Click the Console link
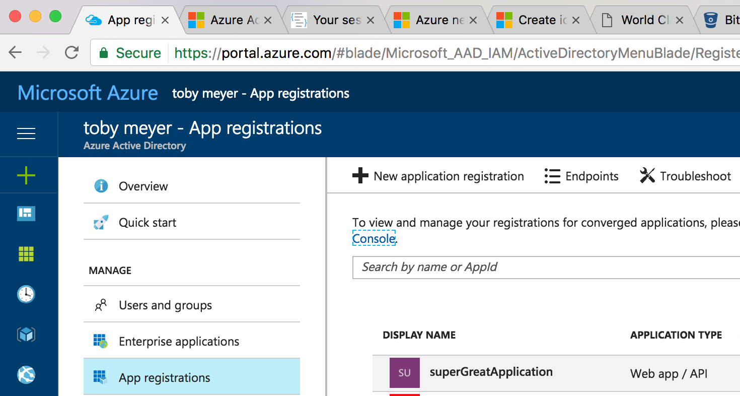This screenshot has height=396, width=740. (x=374, y=238)
